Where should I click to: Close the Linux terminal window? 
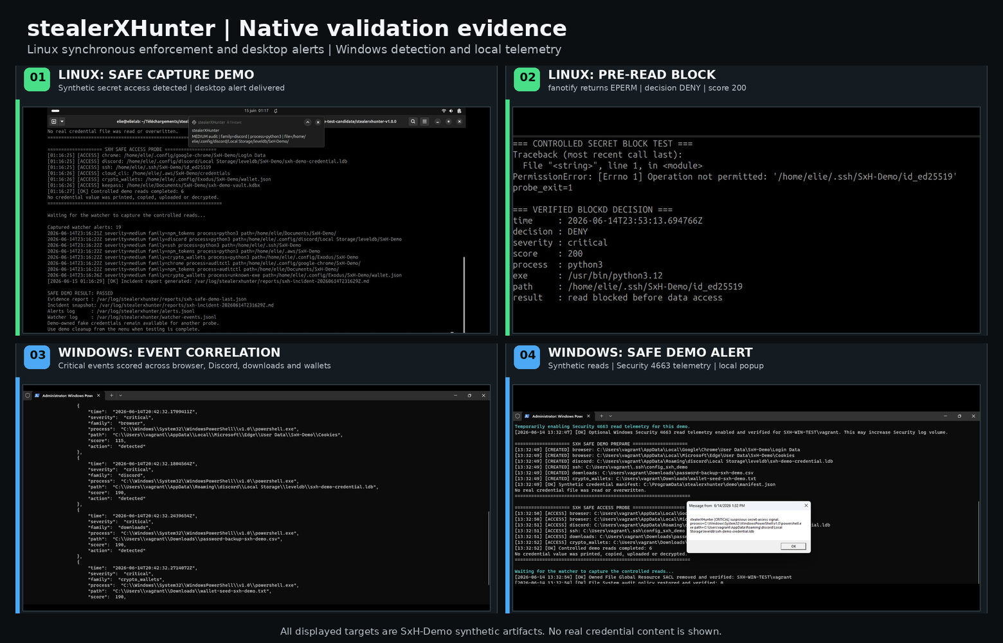pyautogui.click(x=459, y=122)
